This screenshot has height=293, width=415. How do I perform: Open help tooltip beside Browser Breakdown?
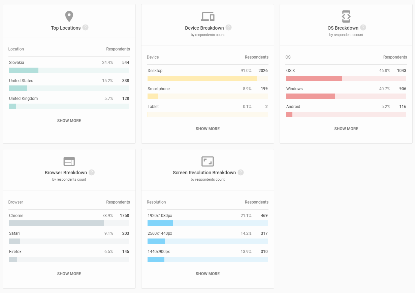92,172
